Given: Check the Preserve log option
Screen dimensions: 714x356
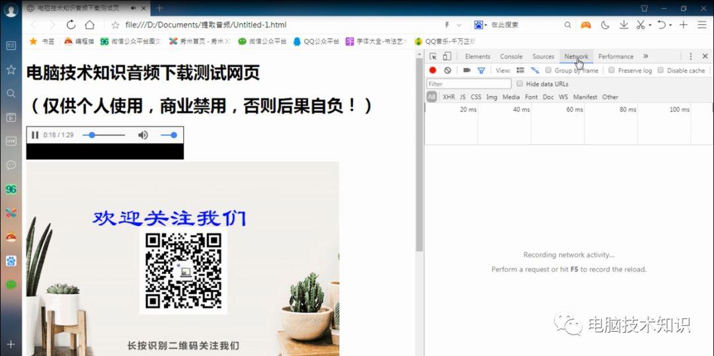Looking at the screenshot, I should 612,70.
